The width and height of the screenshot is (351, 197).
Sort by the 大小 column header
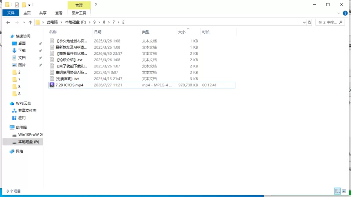click(x=188, y=32)
